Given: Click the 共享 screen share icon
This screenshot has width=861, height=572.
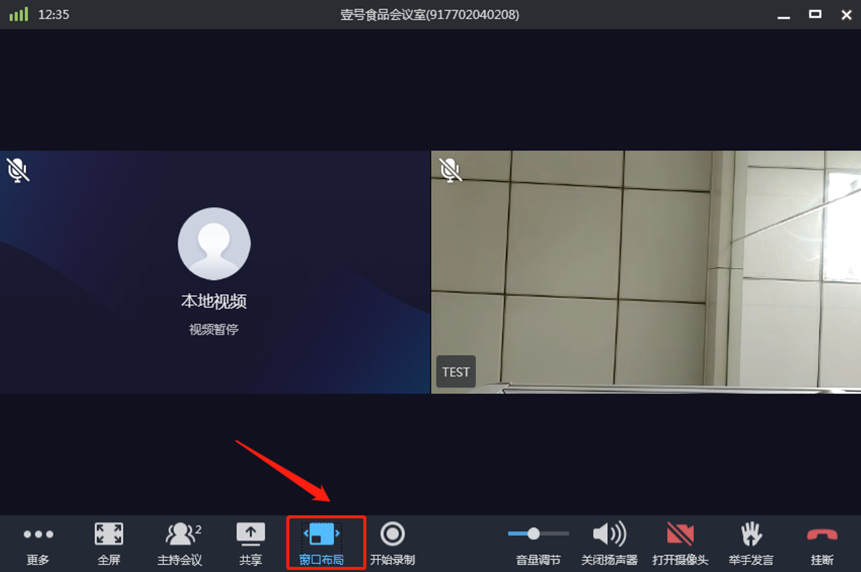Looking at the screenshot, I should click(x=250, y=542).
